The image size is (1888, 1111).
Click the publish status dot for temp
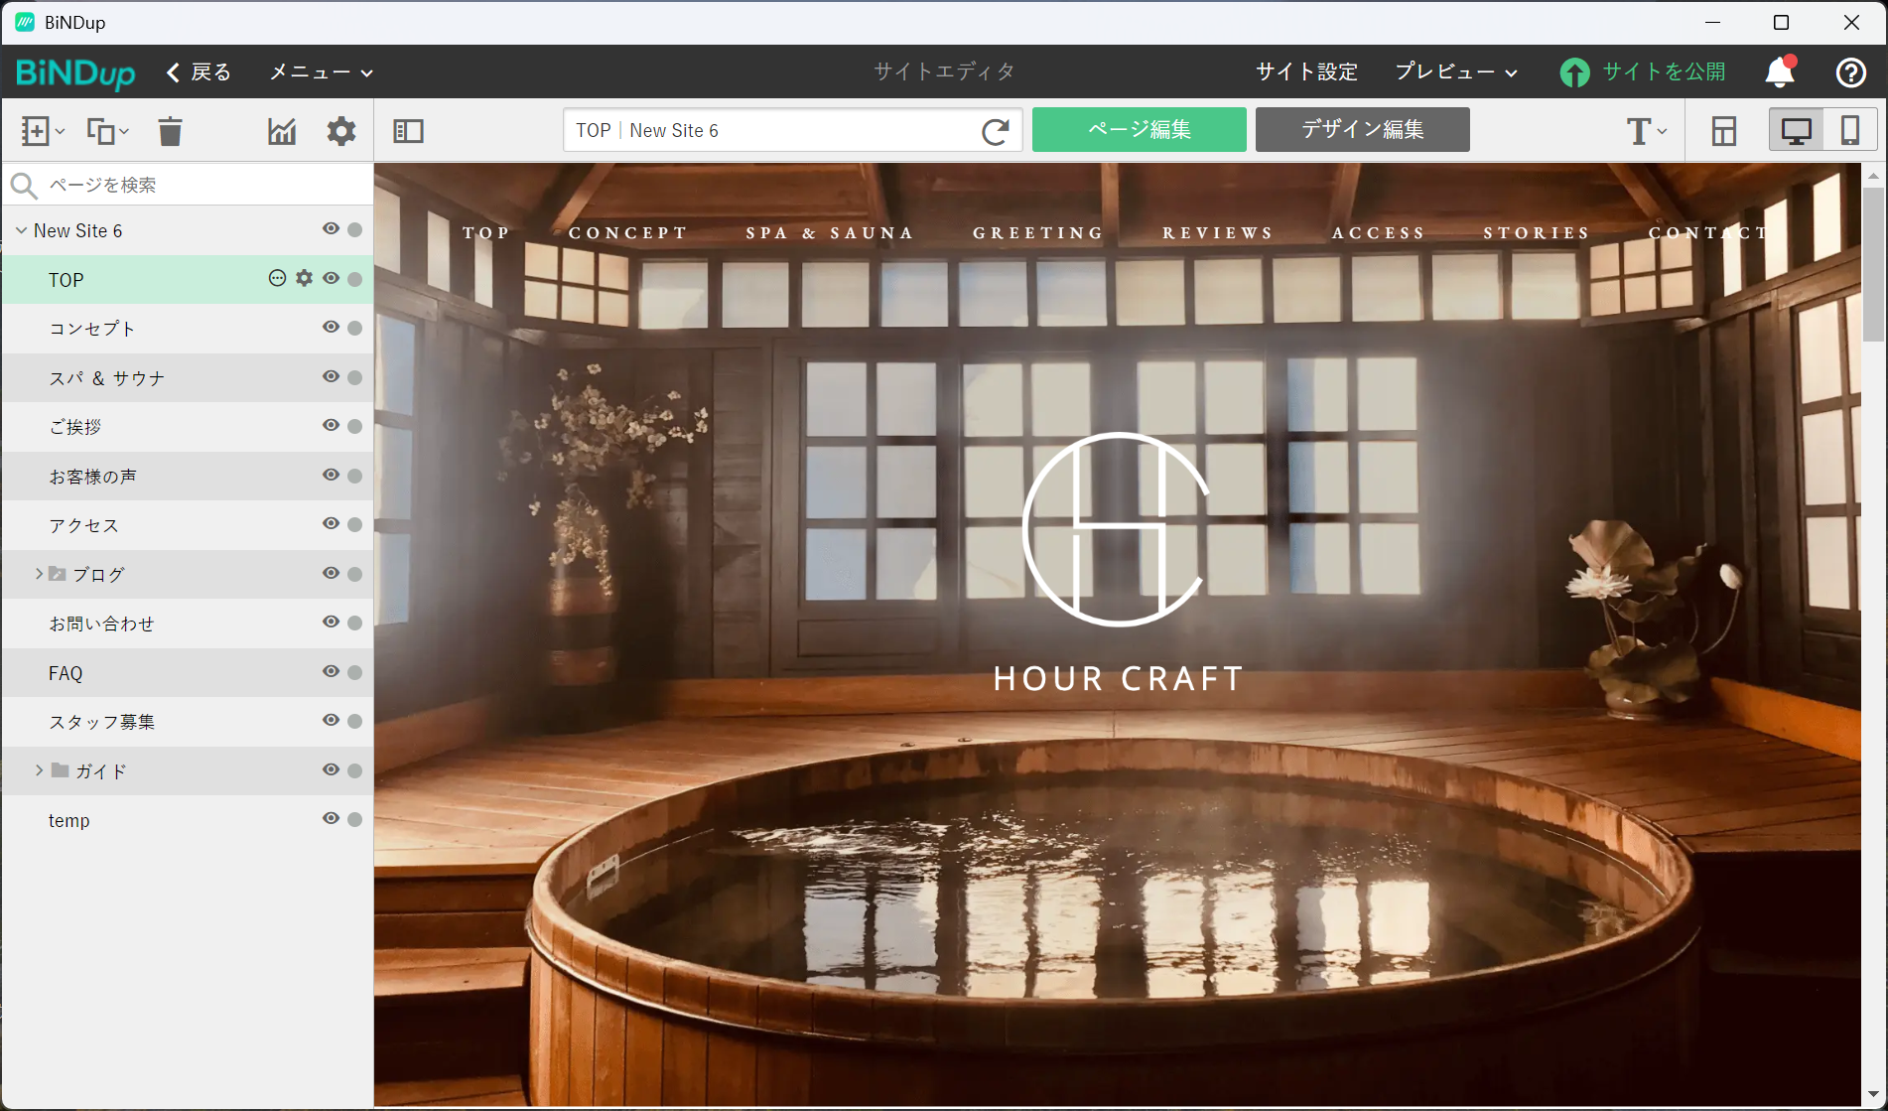354,819
